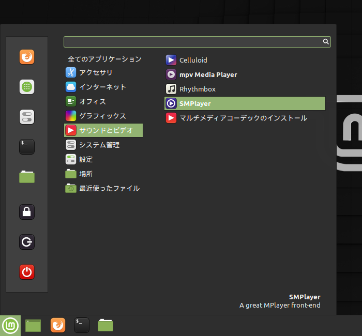Click the scissors アクセサリ icon
Viewport: 362px width, 336px height.
(71, 72)
